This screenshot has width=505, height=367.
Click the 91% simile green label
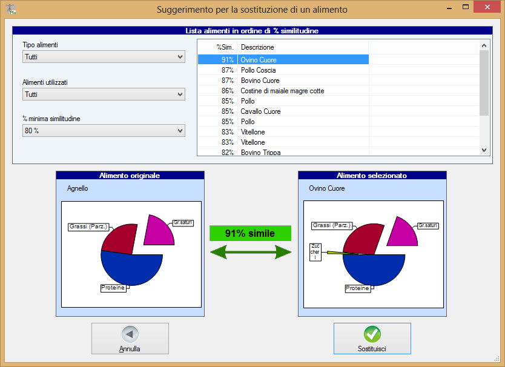coord(250,233)
